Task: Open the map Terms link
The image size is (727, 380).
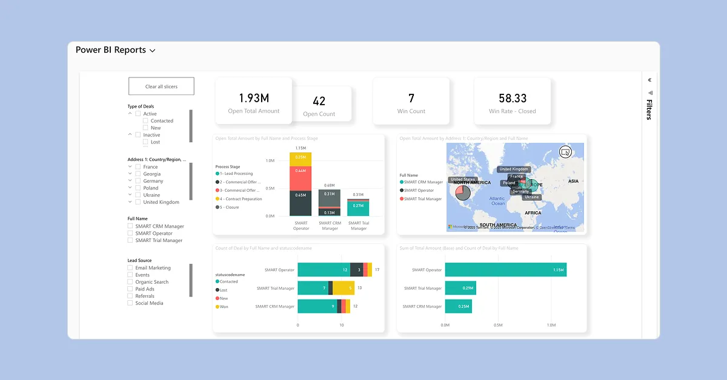Action: click(x=569, y=228)
